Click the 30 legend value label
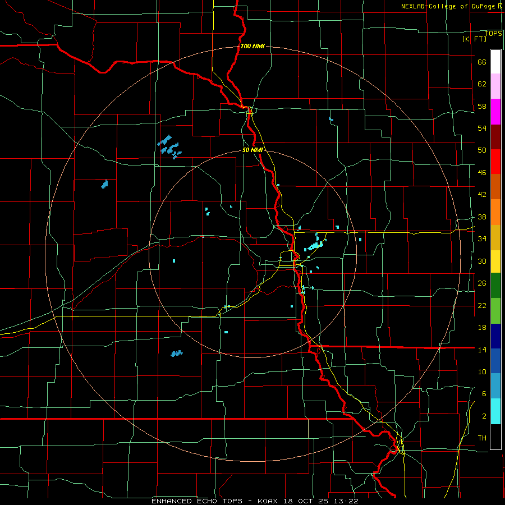The image size is (505, 505). (x=482, y=261)
